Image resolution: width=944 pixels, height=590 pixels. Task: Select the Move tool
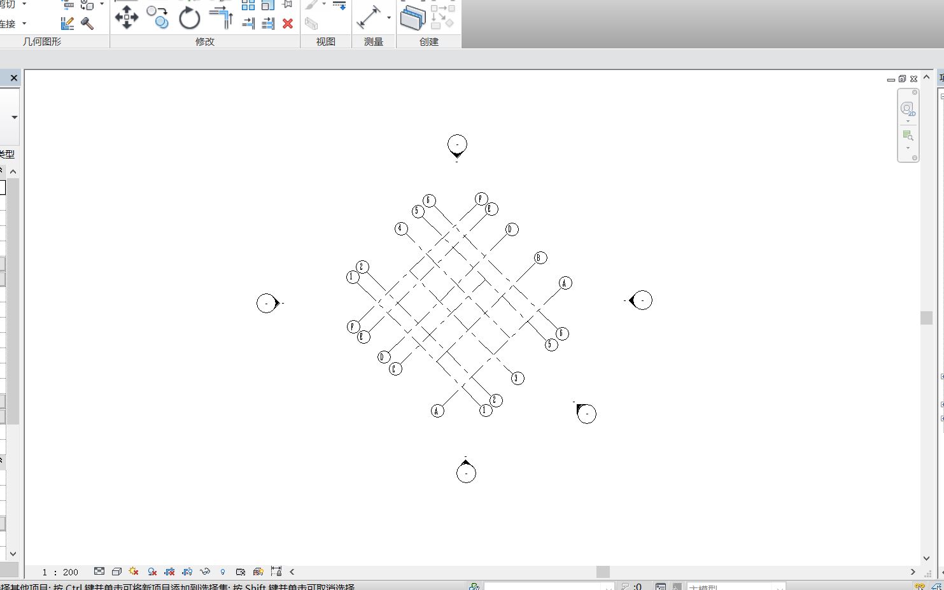point(127,17)
